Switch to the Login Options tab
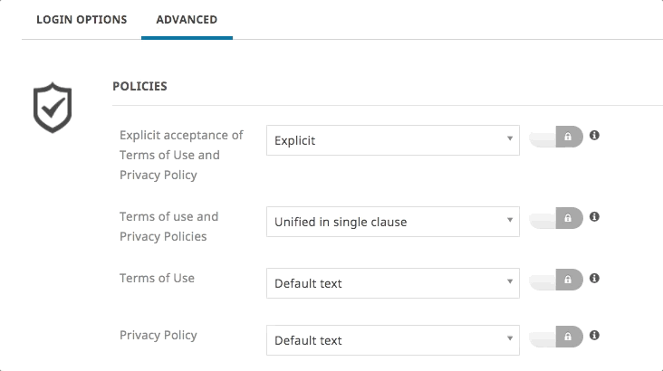This screenshot has height=371, width=663. [x=82, y=19]
